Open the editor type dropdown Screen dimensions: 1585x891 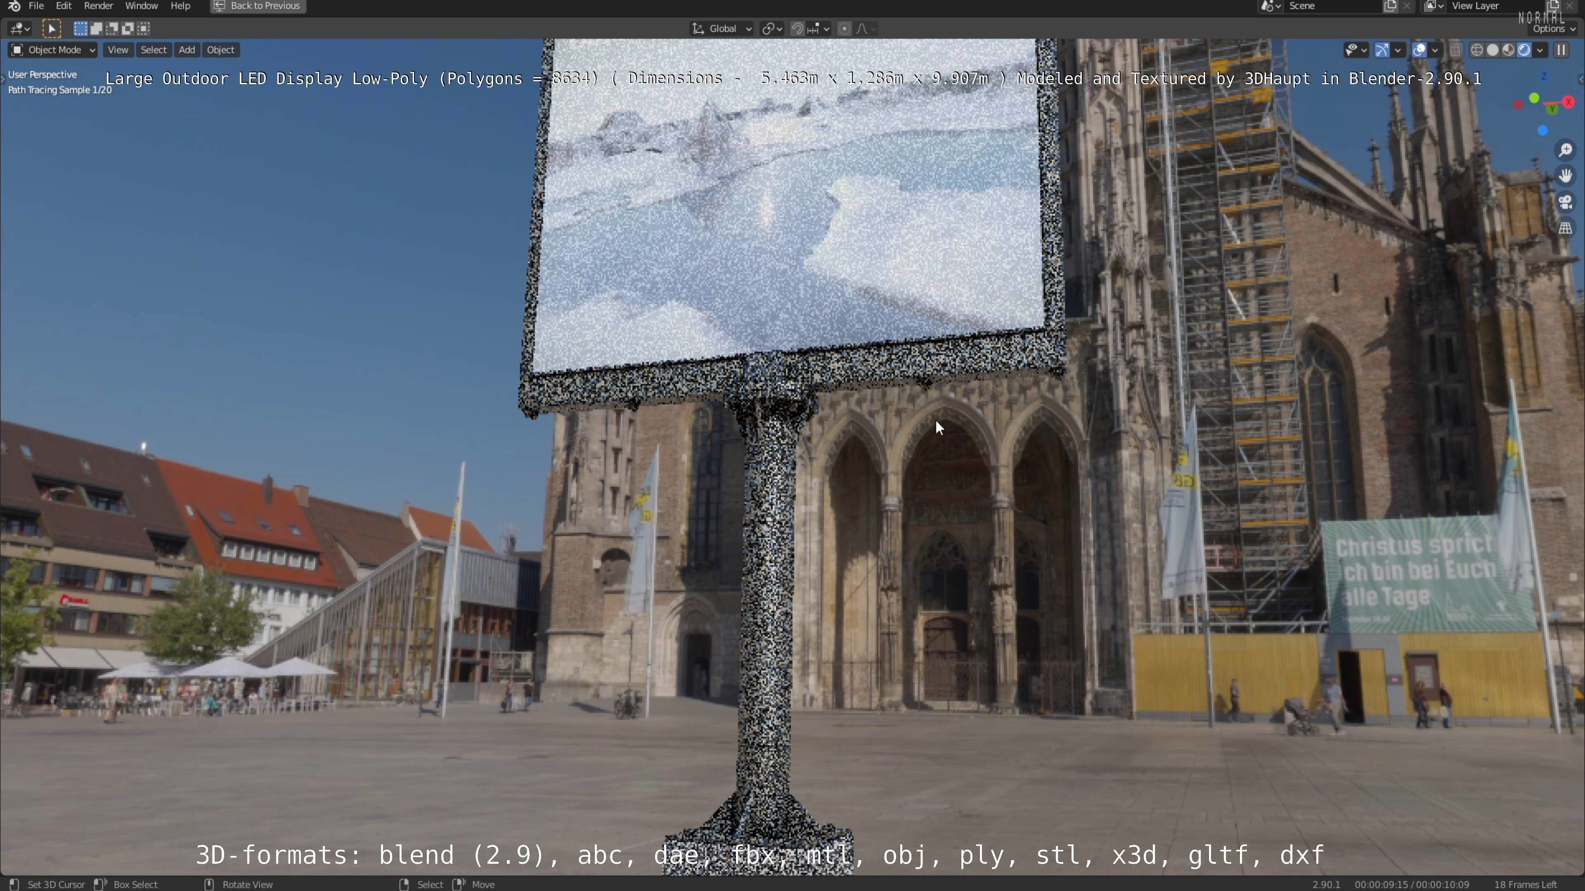(x=20, y=28)
